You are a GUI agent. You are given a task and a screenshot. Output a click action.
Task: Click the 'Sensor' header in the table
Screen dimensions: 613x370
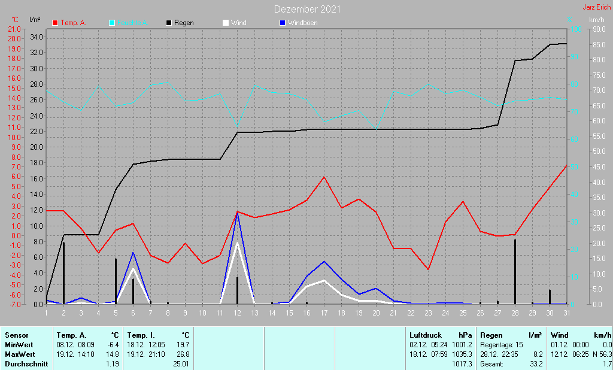click(17, 335)
